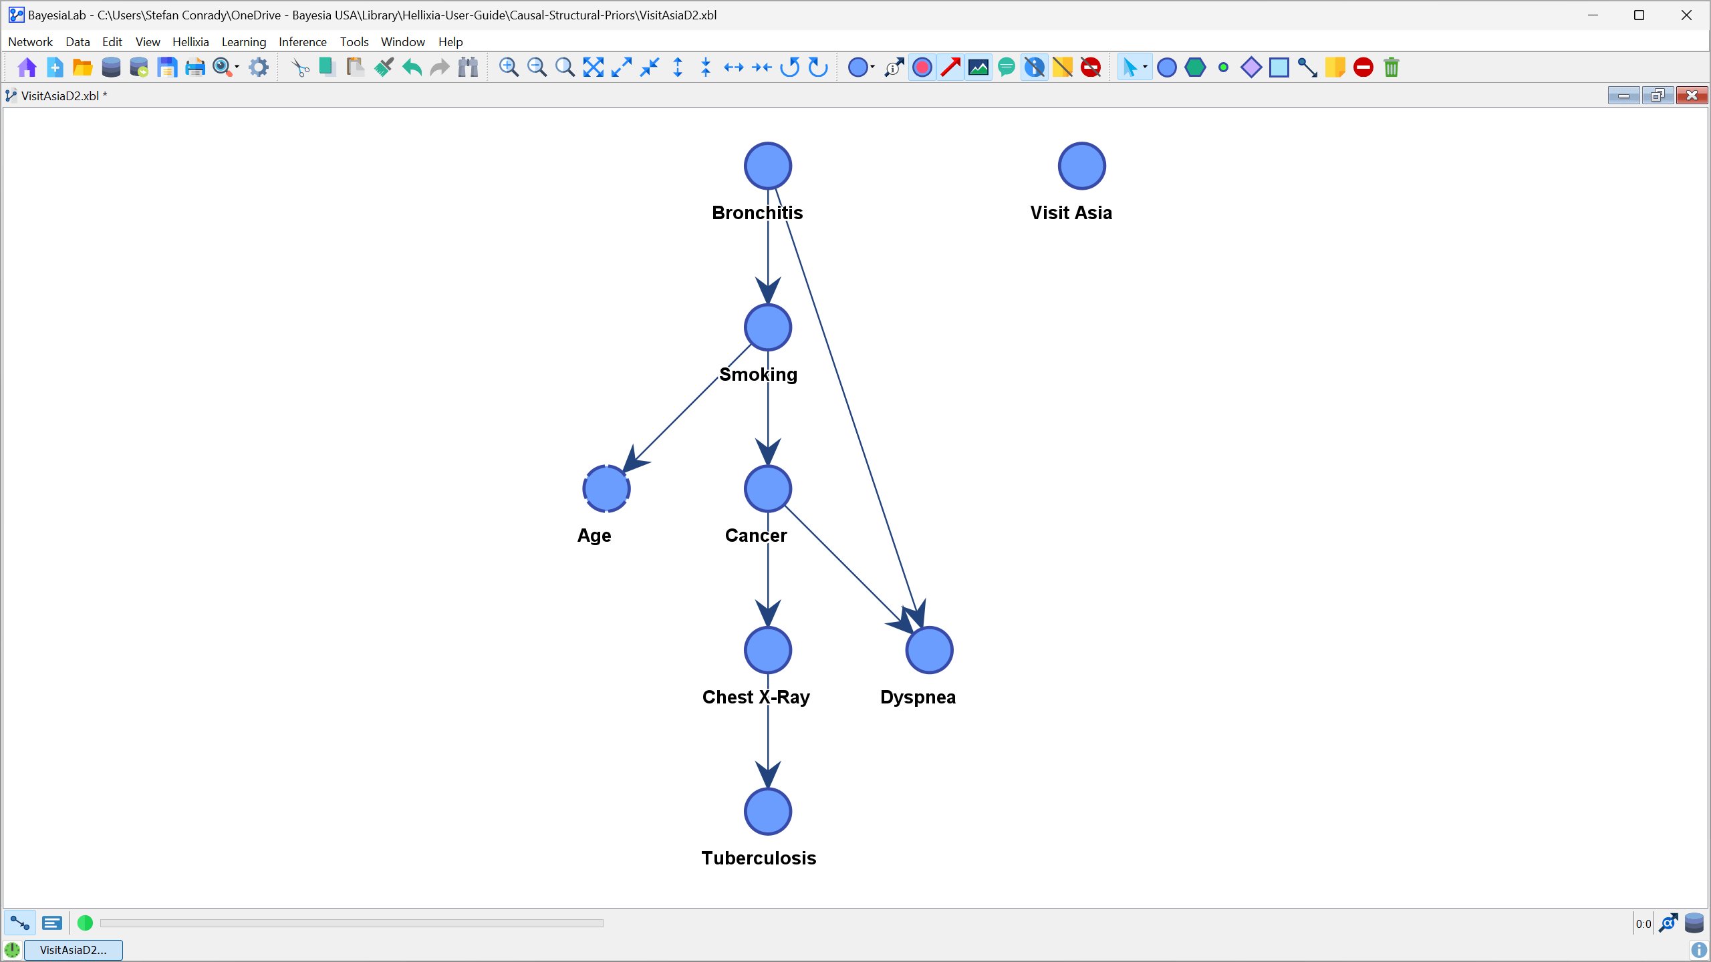Click the fit-to-screen zoom icon
Image resolution: width=1711 pixels, height=962 pixels.
tap(593, 67)
